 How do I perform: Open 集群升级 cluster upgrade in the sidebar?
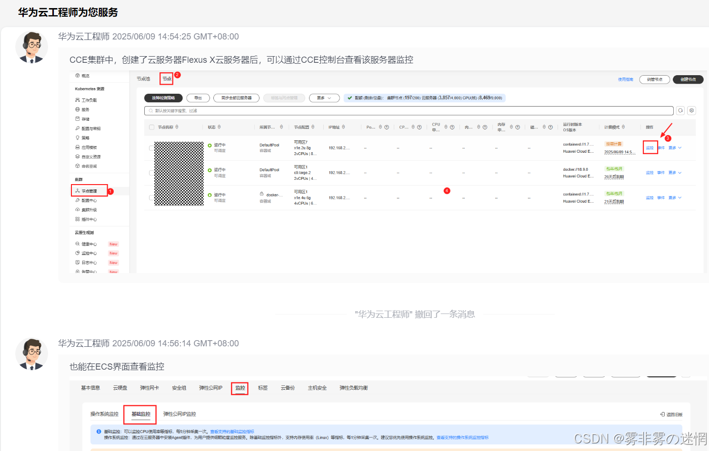point(86,210)
